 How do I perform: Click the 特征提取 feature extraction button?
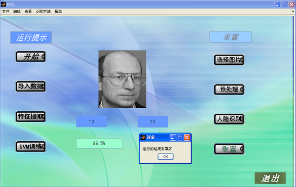[x=31, y=117]
